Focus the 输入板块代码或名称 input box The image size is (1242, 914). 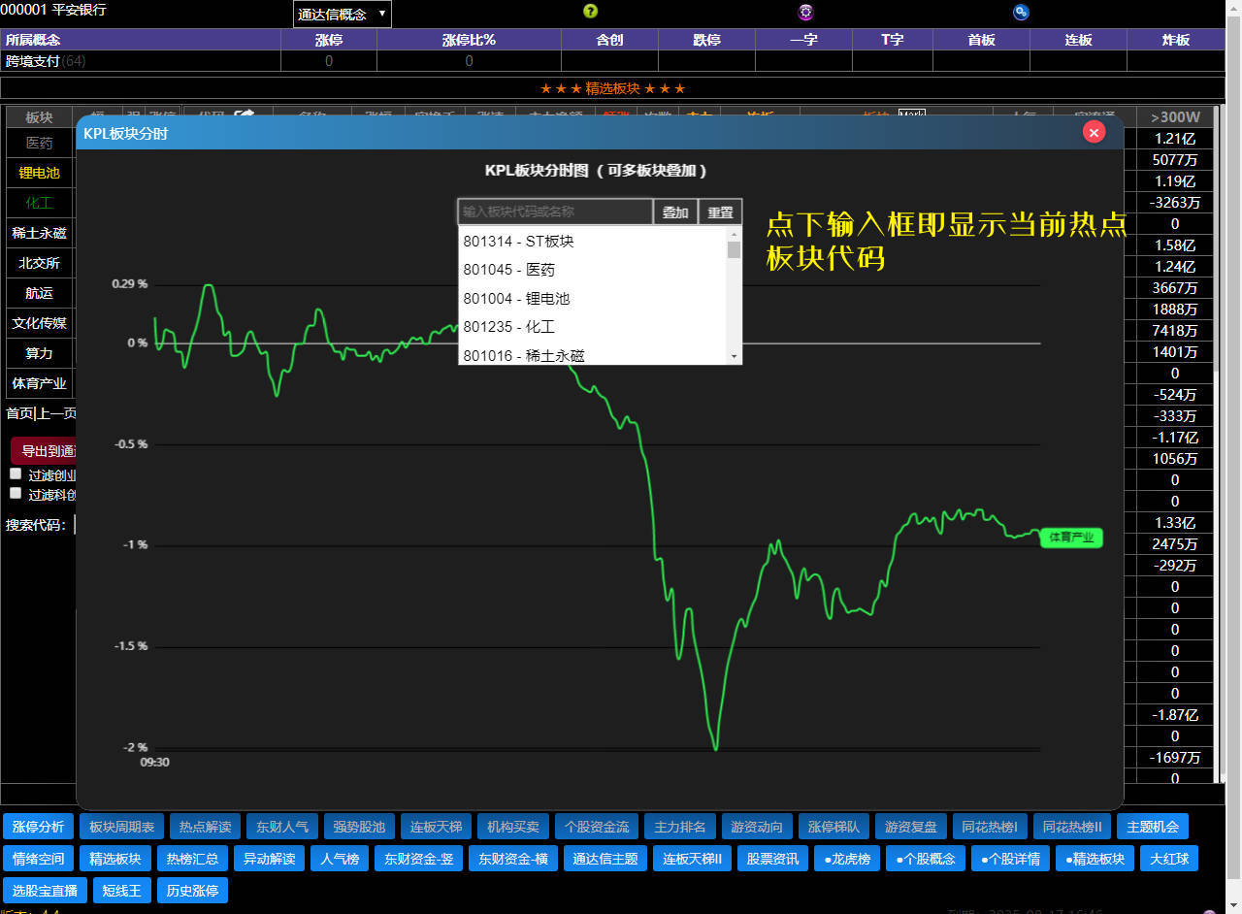555,212
